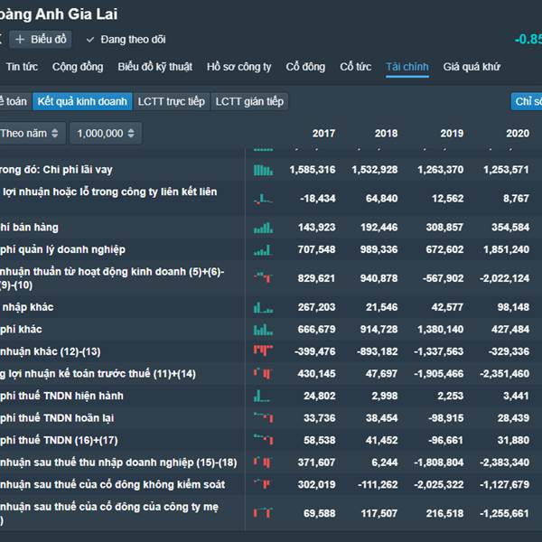The height and width of the screenshot is (542, 542).
Task: Click value 371,607 in 2017 column
Action: [x=317, y=463]
